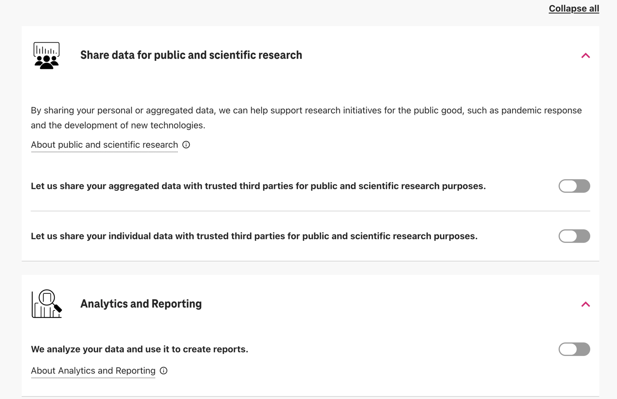The image size is (617, 399).
Task: Click the divider between aggregated and individual options
Action: pos(310,211)
